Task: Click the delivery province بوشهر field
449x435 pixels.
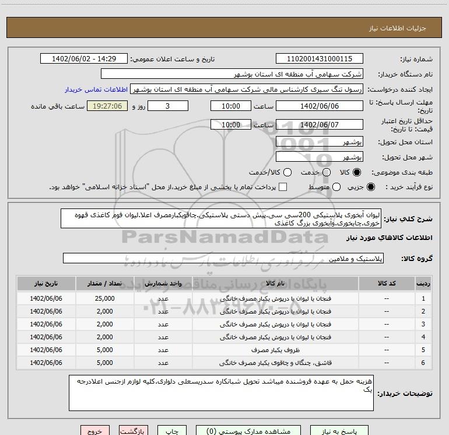Action: [x=320, y=141]
